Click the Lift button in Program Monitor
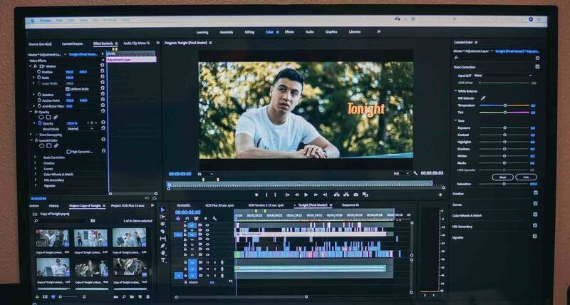570x305 pixels. pyautogui.click(x=336, y=195)
